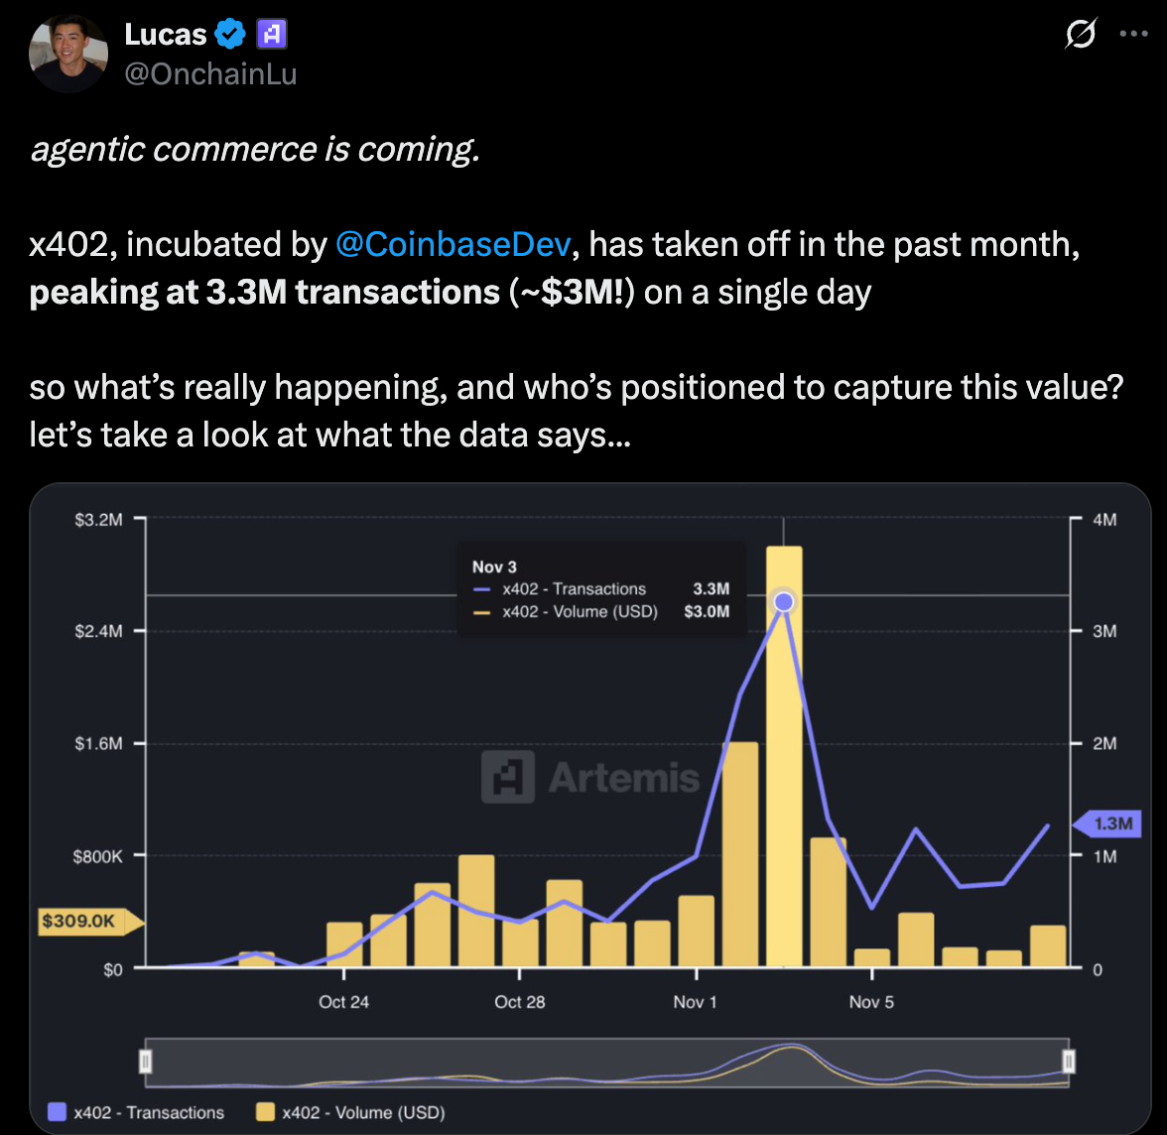
Task: Click the blue verified checkmark badge
Action: (x=230, y=35)
